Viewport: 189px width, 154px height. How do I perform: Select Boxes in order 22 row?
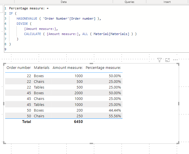(x=39, y=76)
